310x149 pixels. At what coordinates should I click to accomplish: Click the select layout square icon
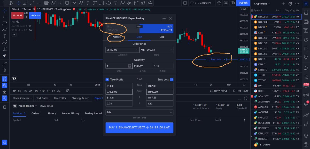point(185,3)
